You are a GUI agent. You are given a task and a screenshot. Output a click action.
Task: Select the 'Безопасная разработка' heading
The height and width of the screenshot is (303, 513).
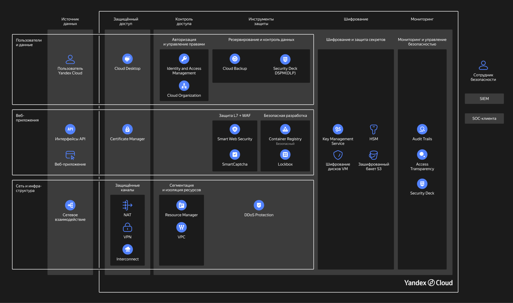tap(285, 116)
